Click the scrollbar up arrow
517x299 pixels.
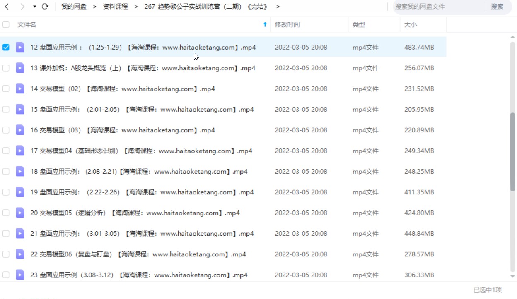[512, 38]
